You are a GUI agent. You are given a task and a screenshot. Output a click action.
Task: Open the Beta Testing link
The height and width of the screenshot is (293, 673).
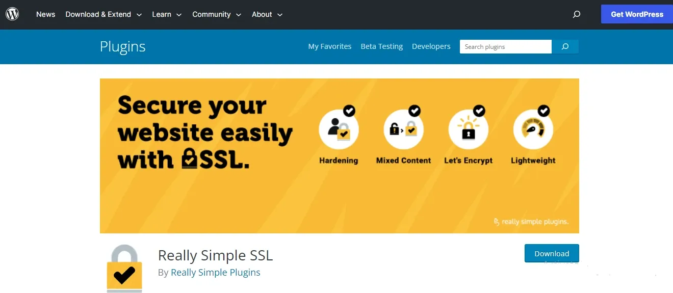382,46
